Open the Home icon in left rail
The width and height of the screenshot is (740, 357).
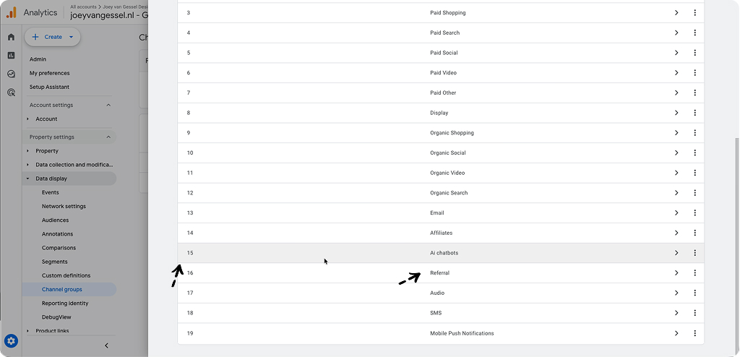tap(12, 37)
